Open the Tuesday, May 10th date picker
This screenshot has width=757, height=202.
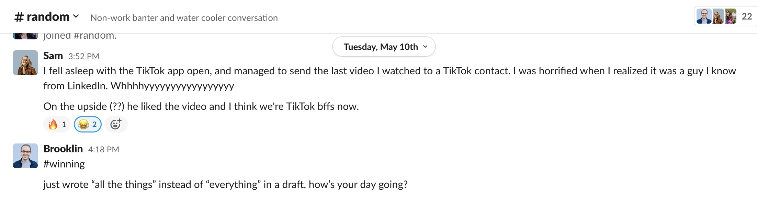(x=384, y=47)
